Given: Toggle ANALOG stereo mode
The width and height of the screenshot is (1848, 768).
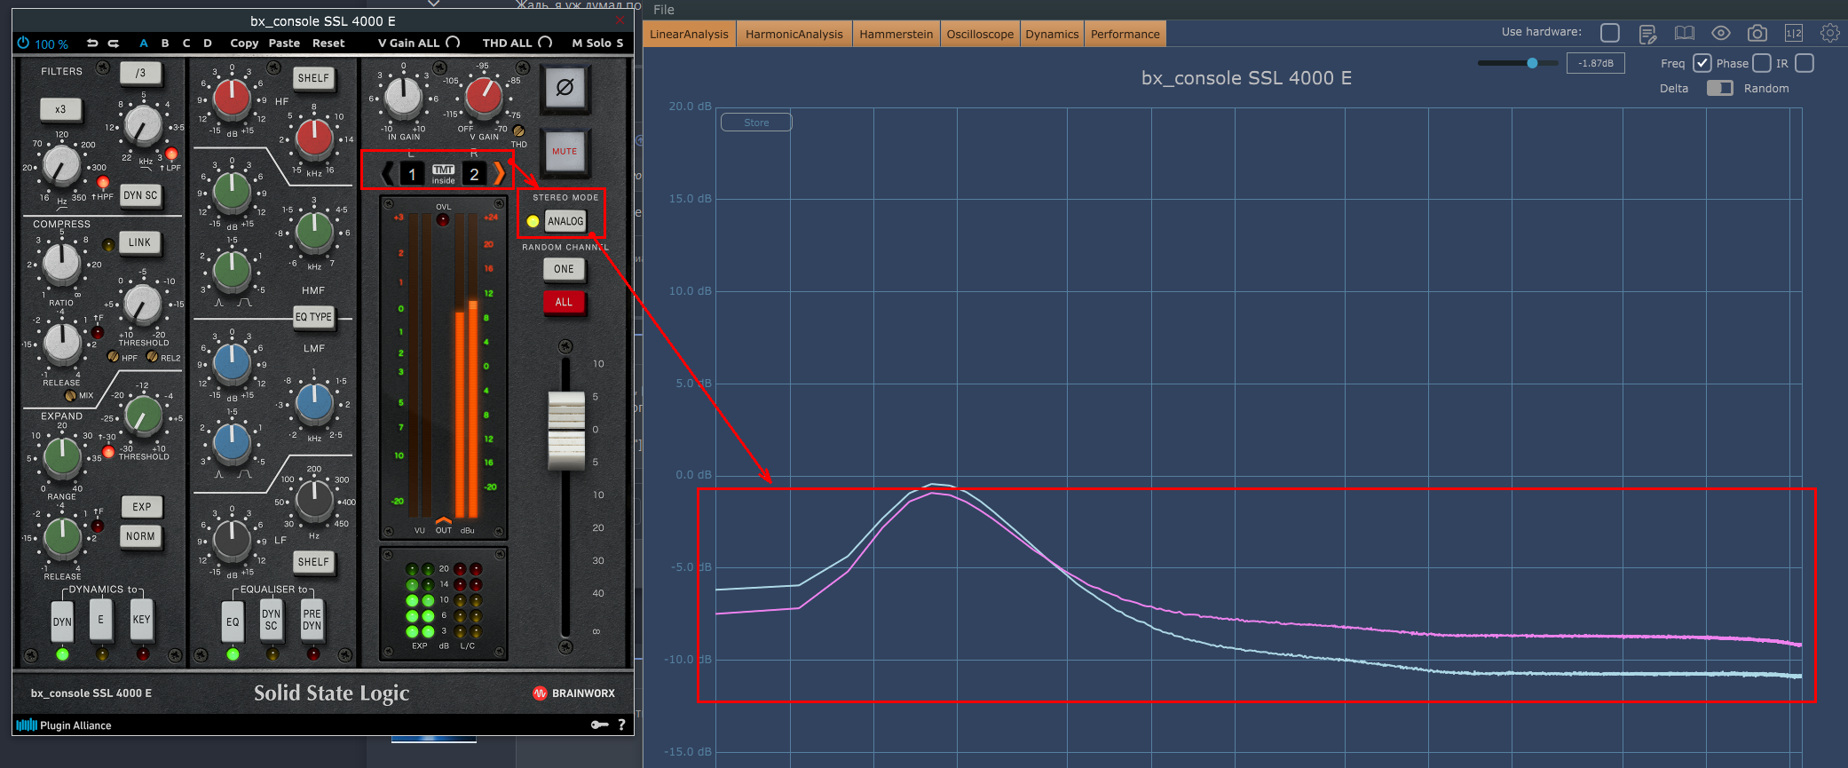Looking at the screenshot, I should pyautogui.click(x=565, y=221).
